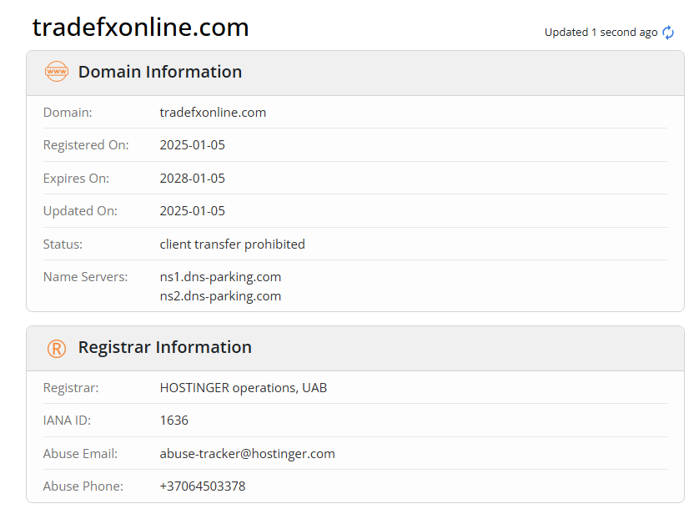Viewport: 699px width, 514px height.
Task: Click the abuse-tracker@hostinger.com email
Action: click(247, 454)
